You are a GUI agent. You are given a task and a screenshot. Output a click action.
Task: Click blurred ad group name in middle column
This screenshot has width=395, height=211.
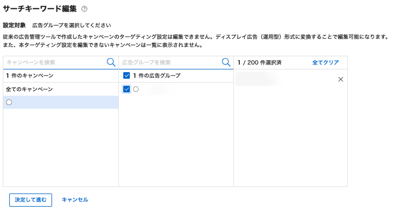pos(158,89)
